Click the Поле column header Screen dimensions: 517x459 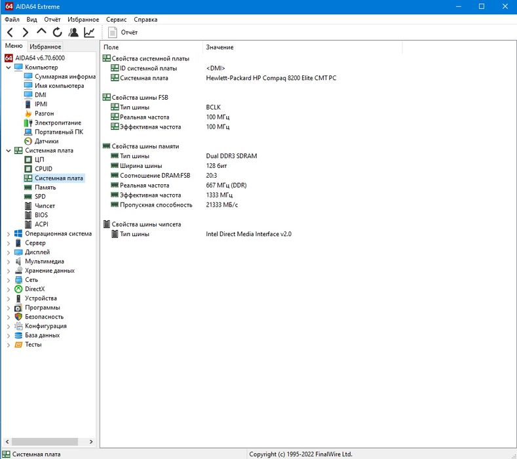tap(151, 47)
